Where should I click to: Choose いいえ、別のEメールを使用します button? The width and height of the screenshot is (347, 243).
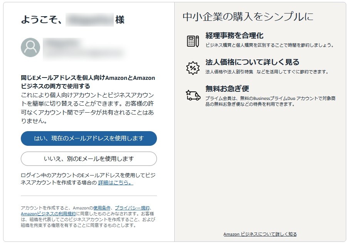point(89,159)
